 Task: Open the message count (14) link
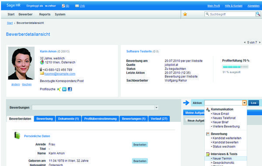pos(82,6)
